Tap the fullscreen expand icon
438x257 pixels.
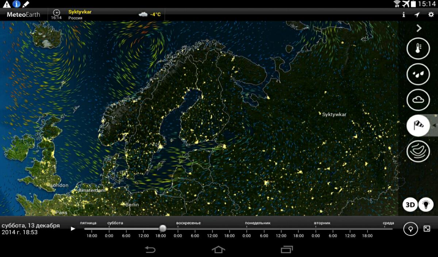[427, 229]
